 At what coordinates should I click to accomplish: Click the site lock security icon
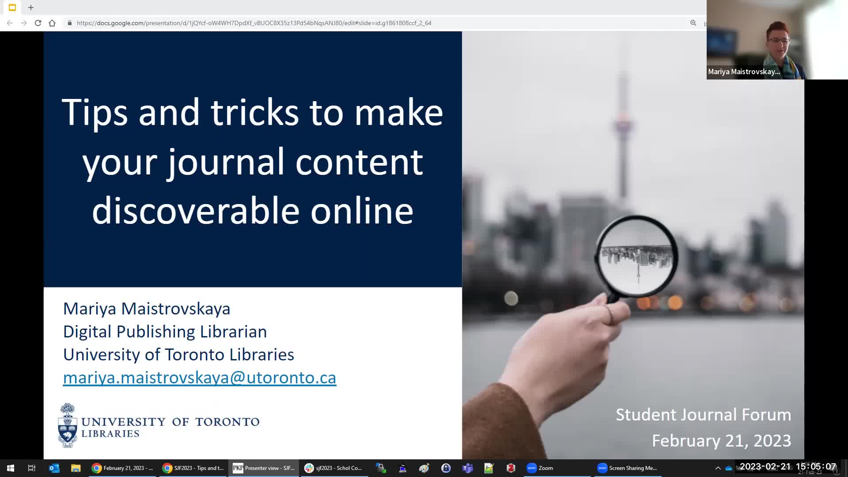click(69, 23)
